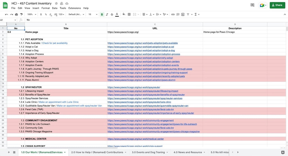
Task: Format as percent
Action: pos(46,14)
